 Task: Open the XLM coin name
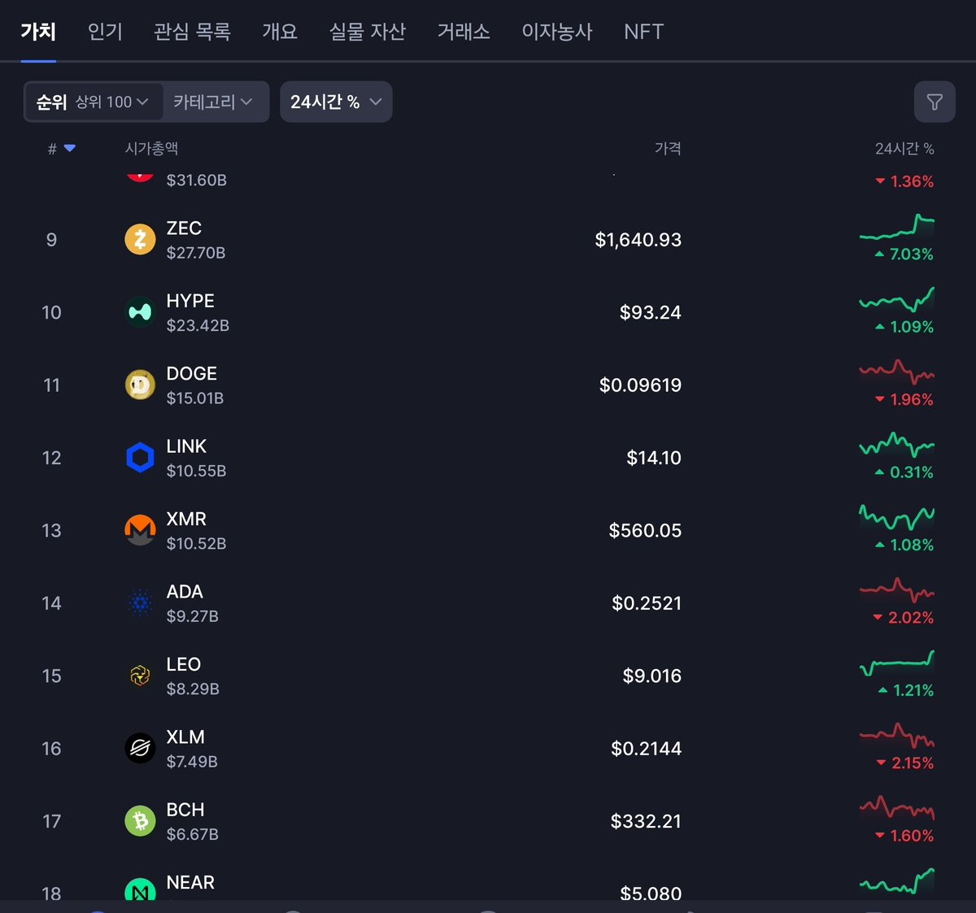click(x=185, y=737)
